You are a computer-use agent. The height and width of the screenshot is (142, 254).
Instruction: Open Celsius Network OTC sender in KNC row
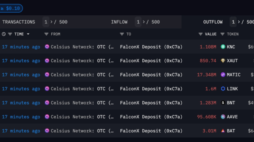coord(79,47)
